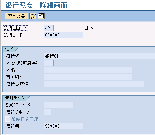Image resolution: width=155 pixels, height=135 pixels.
Task: Click the 郵便貯金口座 label text
Action: point(25,119)
